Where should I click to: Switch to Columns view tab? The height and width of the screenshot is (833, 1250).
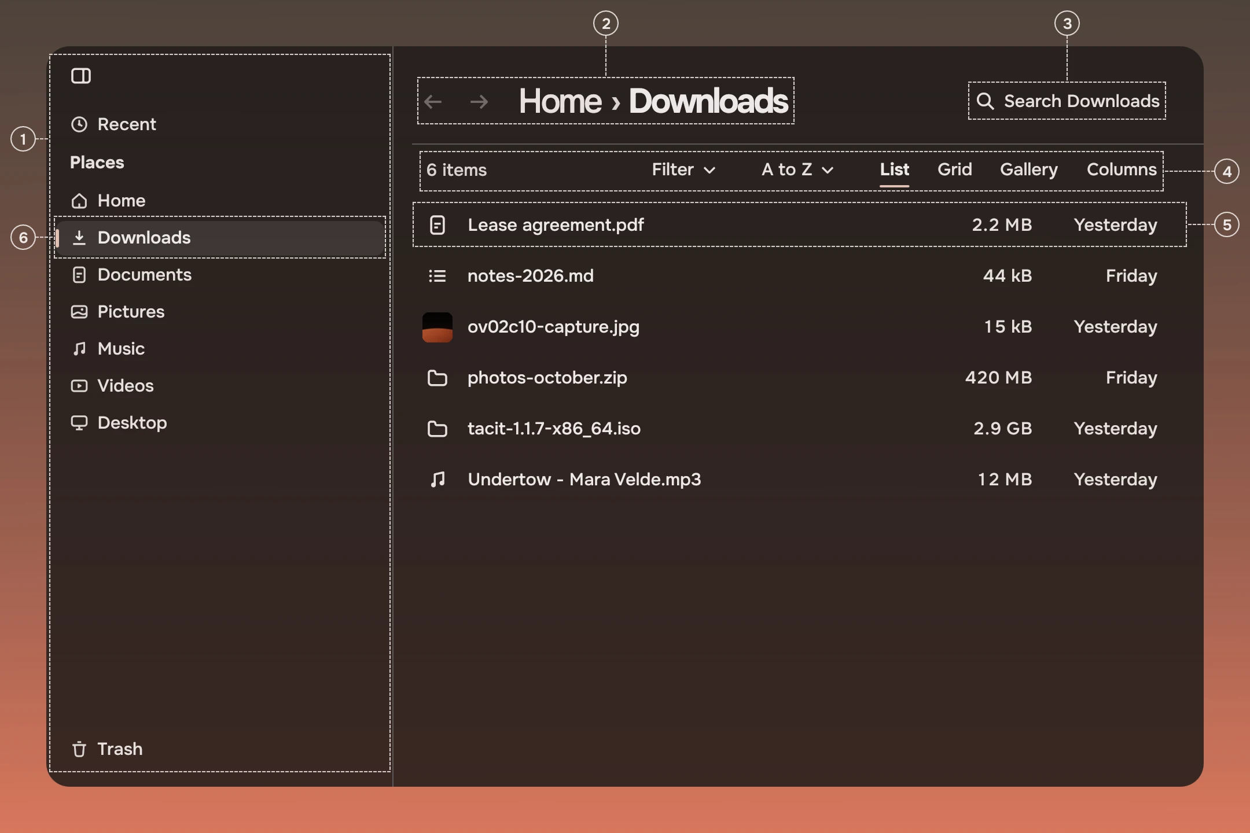1122,169
